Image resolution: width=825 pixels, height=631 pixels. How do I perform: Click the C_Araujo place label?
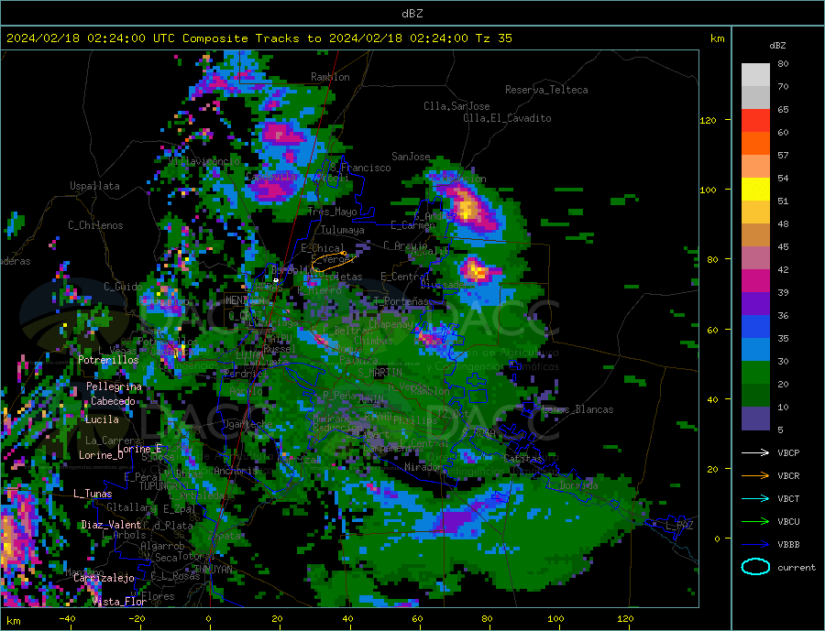pyautogui.click(x=405, y=245)
